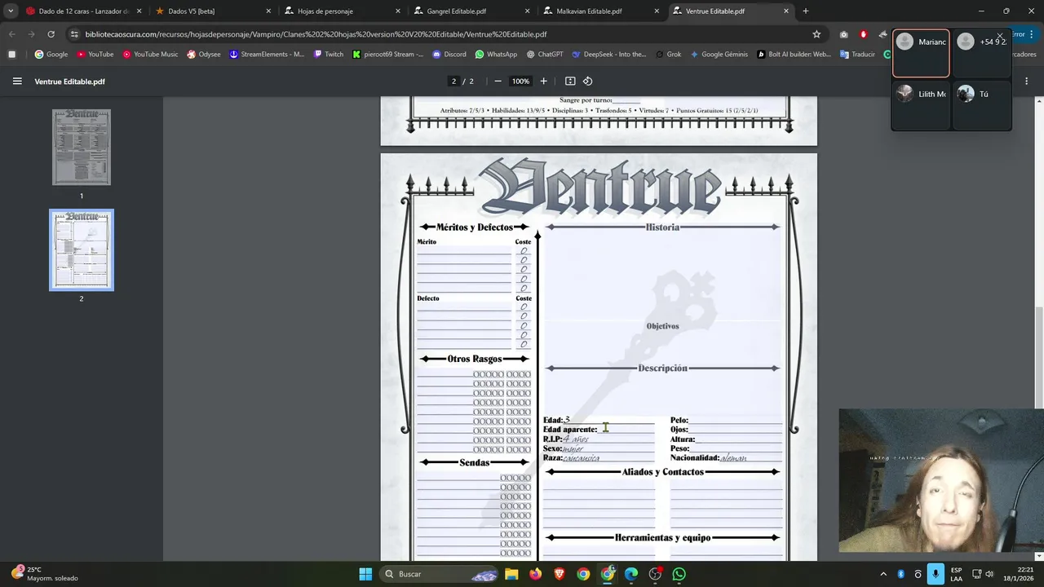Open the Traducir bookmark

[x=856, y=55]
